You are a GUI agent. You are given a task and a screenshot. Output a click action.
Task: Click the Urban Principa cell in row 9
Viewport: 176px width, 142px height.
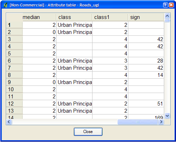[x=74, y=82]
